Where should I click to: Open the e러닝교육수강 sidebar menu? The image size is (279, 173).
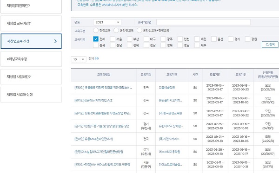tap(31, 59)
